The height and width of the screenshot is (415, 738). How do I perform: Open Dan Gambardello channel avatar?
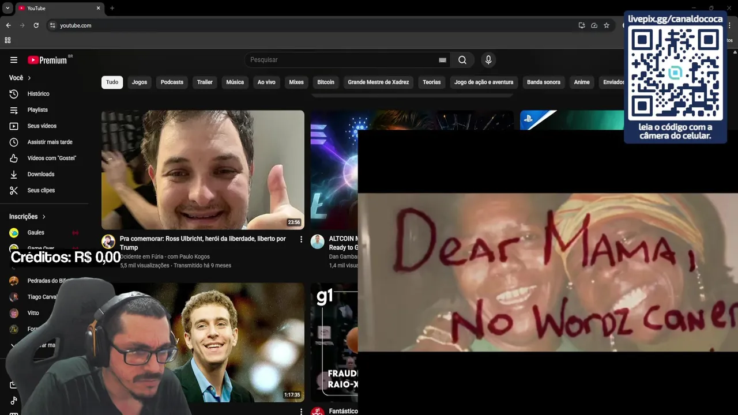click(x=318, y=242)
